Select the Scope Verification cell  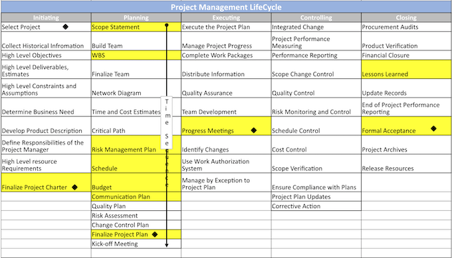coord(316,164)
